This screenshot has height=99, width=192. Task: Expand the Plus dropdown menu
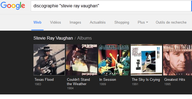click(x=143, y=23)
